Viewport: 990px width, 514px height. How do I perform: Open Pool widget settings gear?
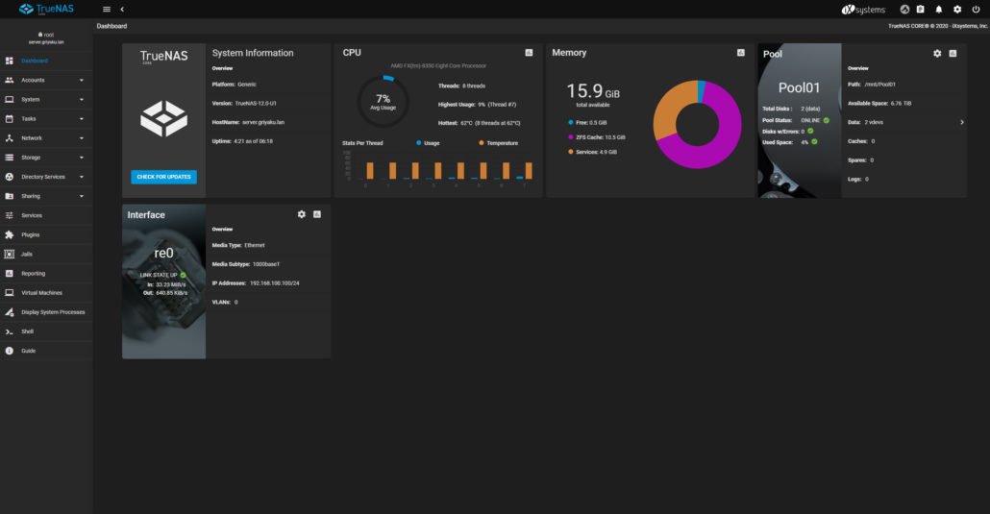(x=937, y=54)
